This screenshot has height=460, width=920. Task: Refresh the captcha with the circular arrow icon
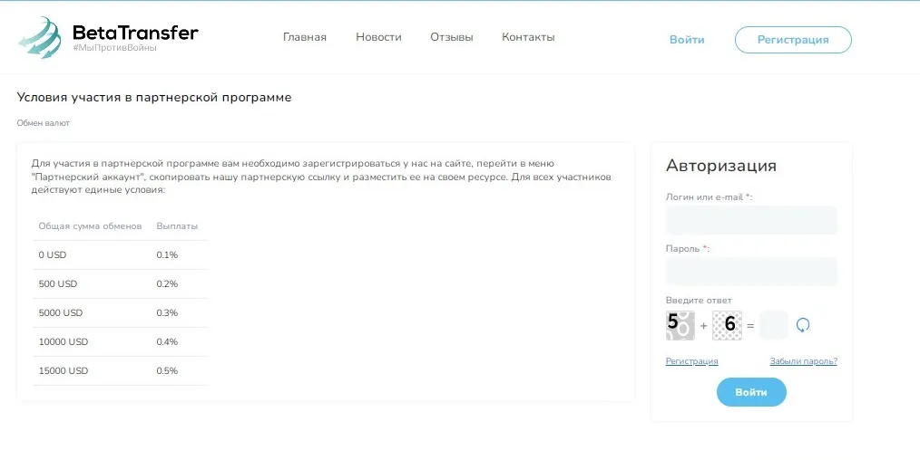803,325
